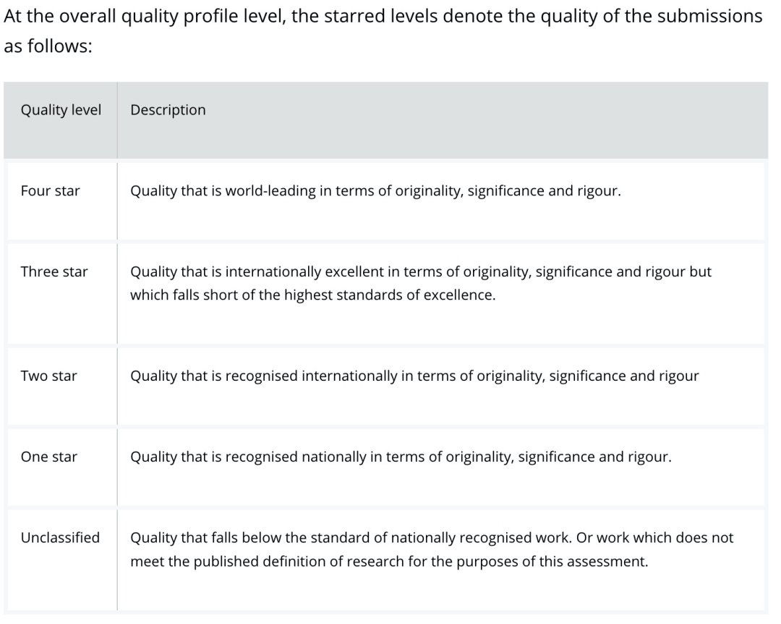Viewport: 781px width, 624px height.
Task: Select the "Two star" row label
Action: point(49,376)
